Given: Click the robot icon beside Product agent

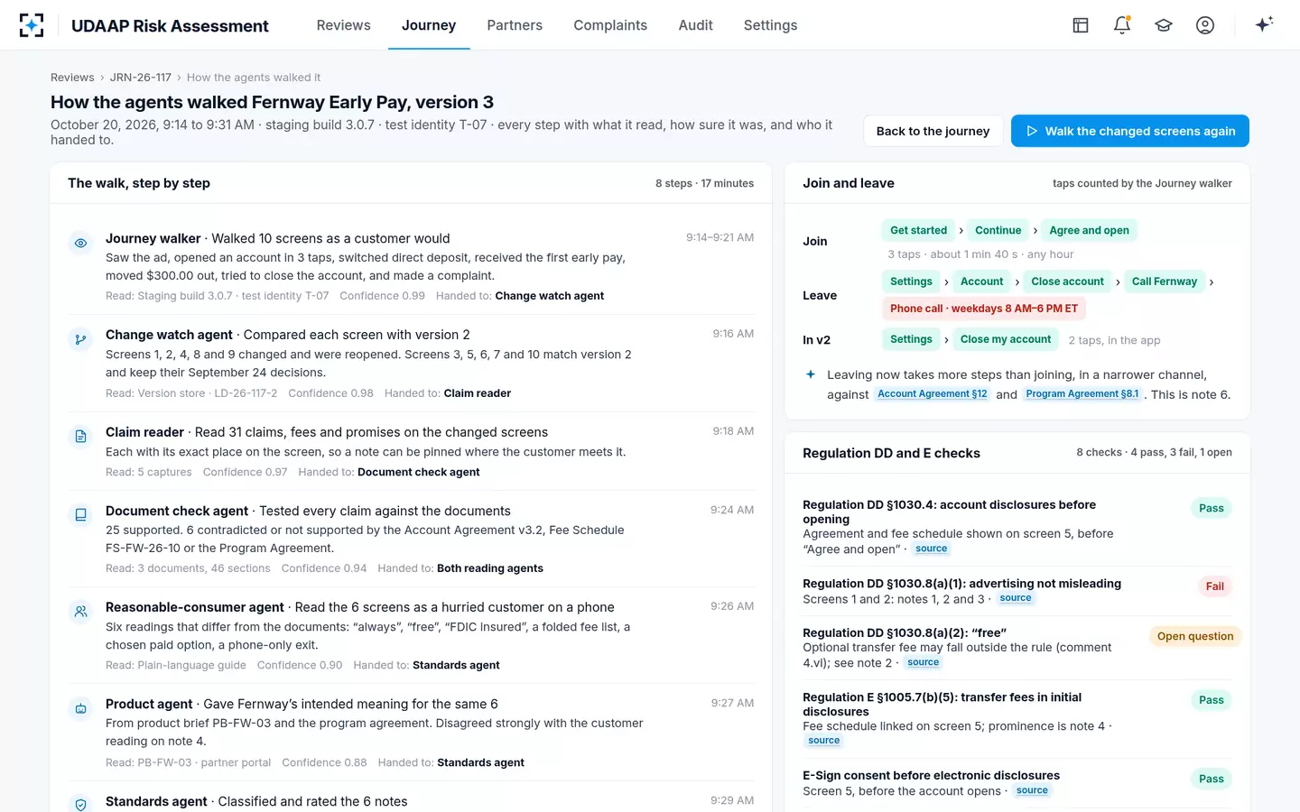Looking at the screenshot, I should tap(81, 708).
